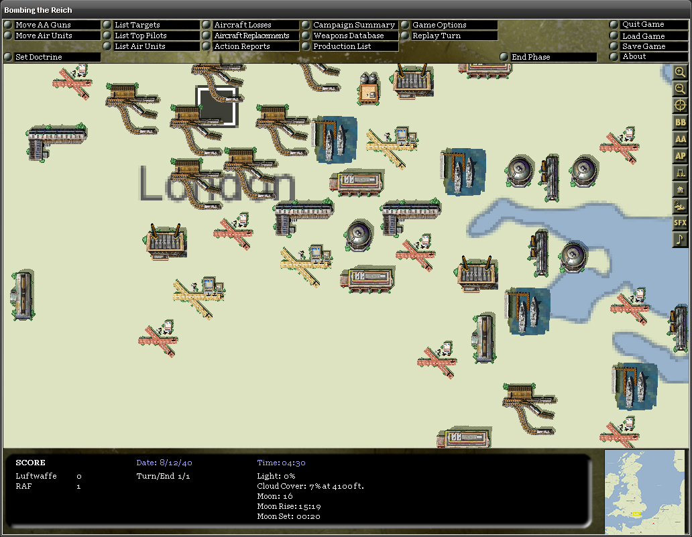692x537 pixels.
Task: Click End Phase
Action: click(x=549, y=57)
